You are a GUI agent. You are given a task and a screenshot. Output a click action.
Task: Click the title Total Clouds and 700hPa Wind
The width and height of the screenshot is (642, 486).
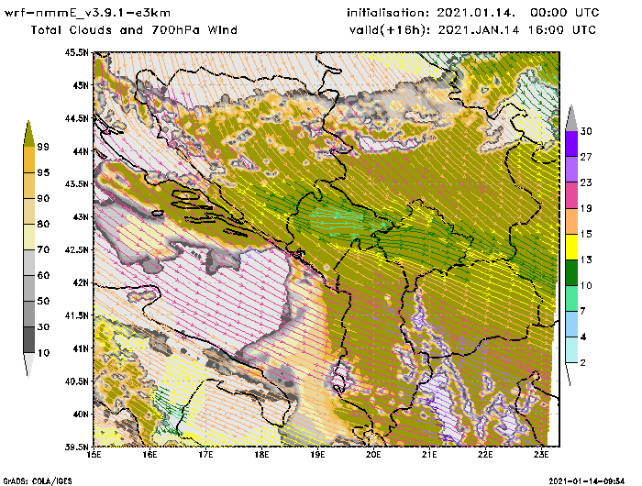(x=134, y=30)
